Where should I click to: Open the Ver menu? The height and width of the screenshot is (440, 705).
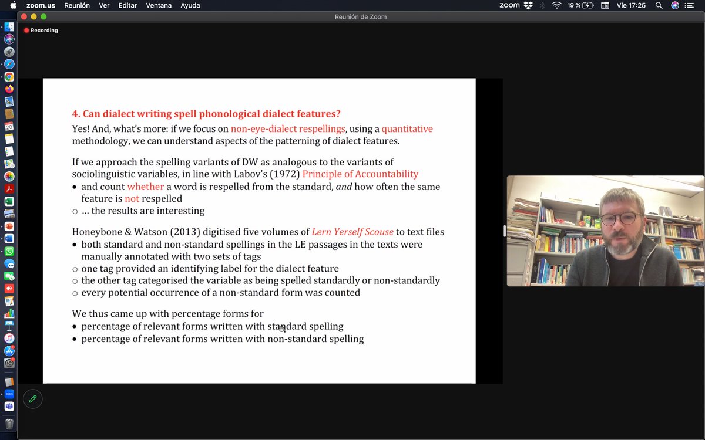click(x=104, y=5)
